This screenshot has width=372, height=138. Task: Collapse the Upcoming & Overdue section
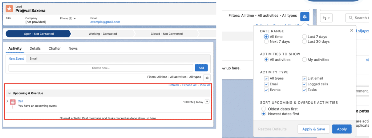point(10,93)
